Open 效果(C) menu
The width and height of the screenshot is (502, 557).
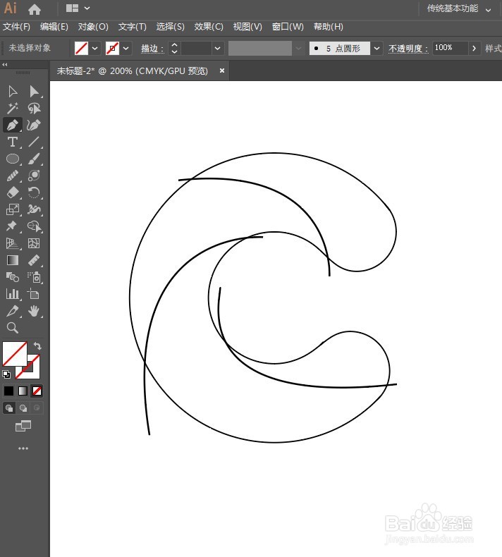[x=209, y=27]
